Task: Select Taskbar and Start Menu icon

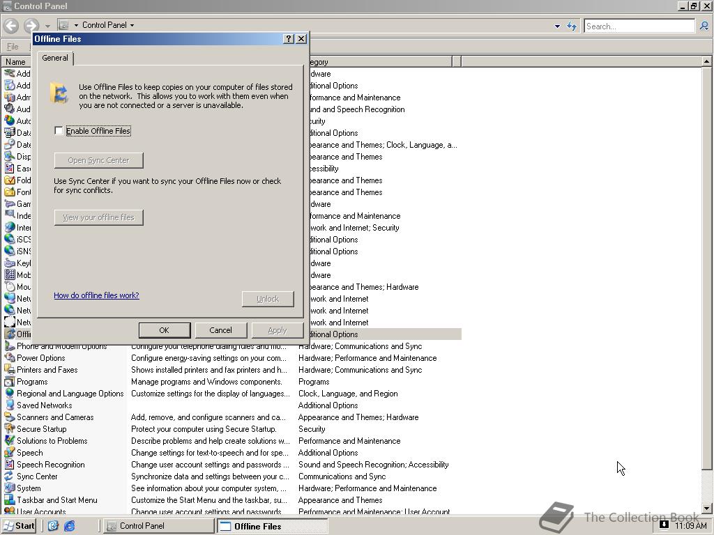Action: 10,500
